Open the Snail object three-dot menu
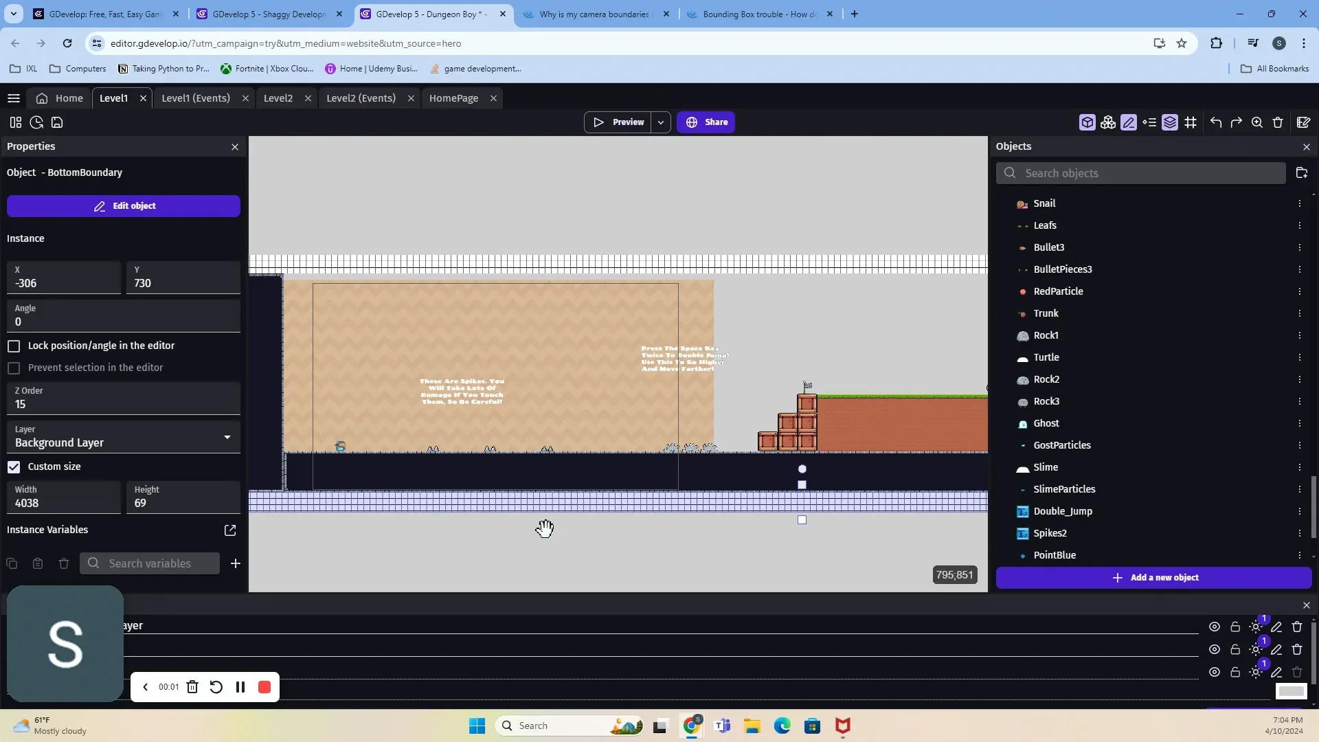This screenshot has width=1319, height=742. point(1299,203)
